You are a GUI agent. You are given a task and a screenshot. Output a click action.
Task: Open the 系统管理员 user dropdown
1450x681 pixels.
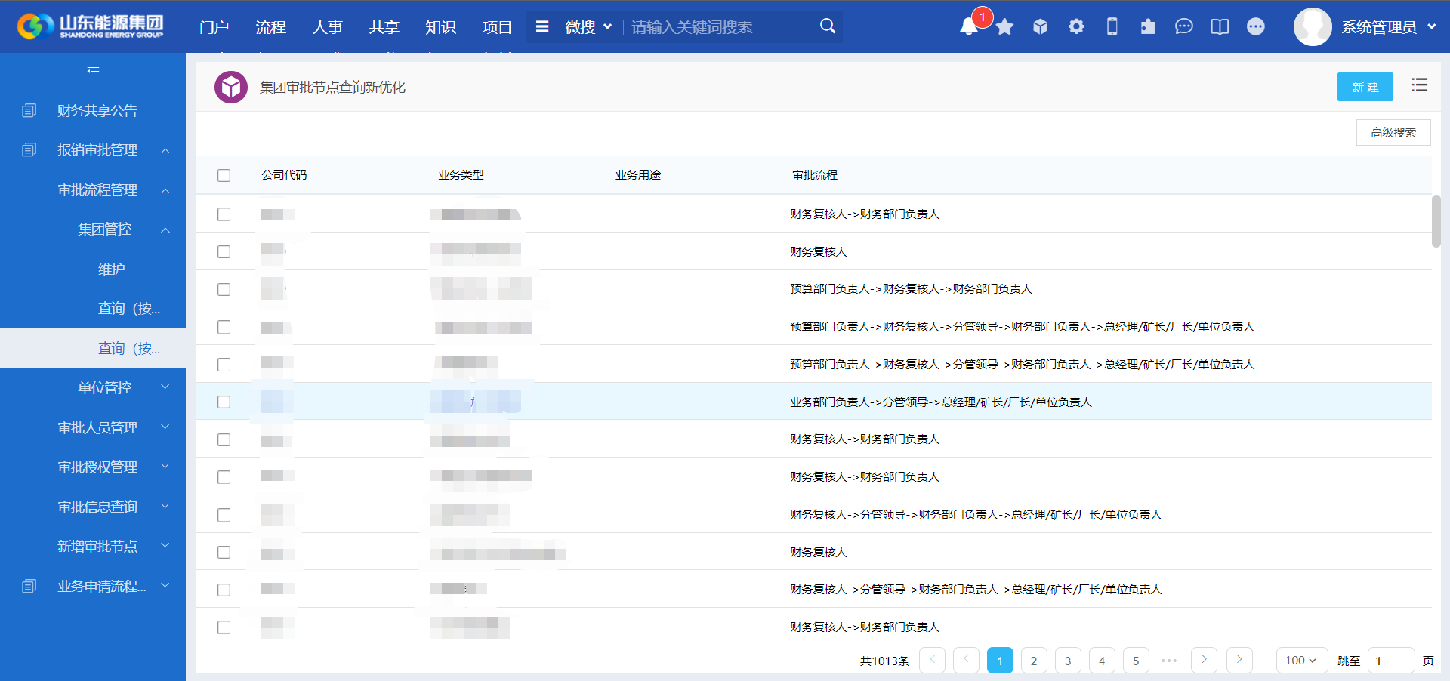point(1389,27)
